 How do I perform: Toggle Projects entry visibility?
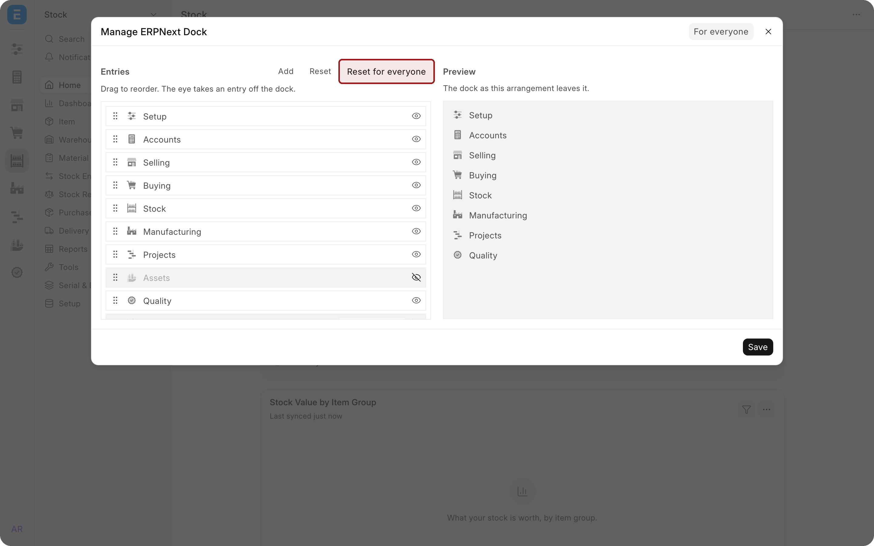(x=416, y=254)
